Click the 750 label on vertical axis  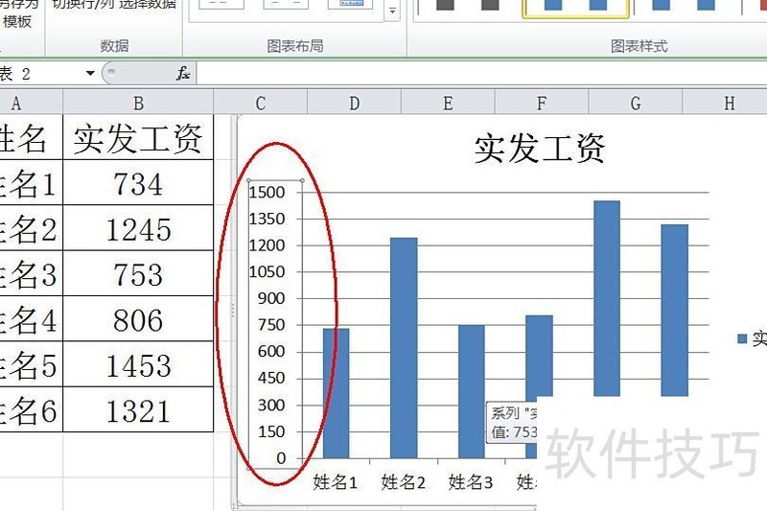(x=271, y=325)
